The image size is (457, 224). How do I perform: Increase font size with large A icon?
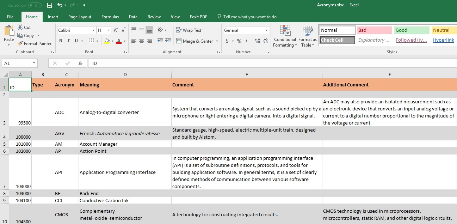click(x=116, y=30)
